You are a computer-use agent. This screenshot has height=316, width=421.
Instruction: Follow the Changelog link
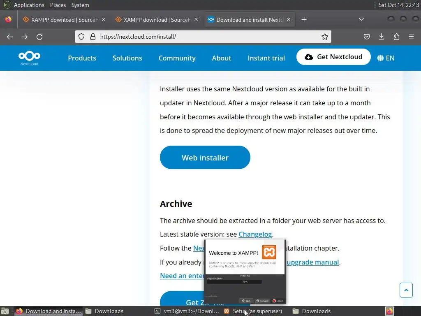click(255, 234)
